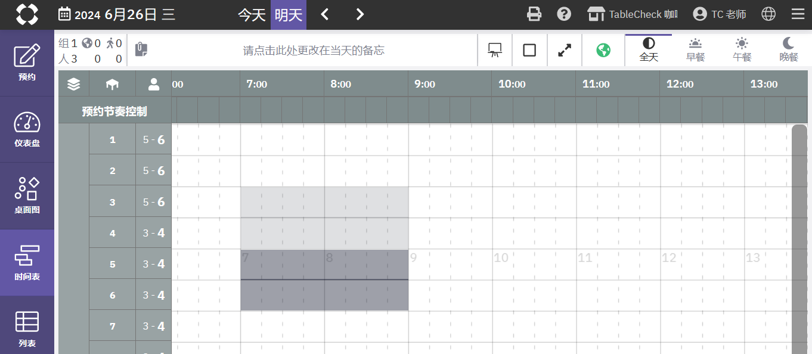The width and height of the screenshot is (812, 354).
Task: Open 列表 list view in sidebar
Action: coord(27,325)
